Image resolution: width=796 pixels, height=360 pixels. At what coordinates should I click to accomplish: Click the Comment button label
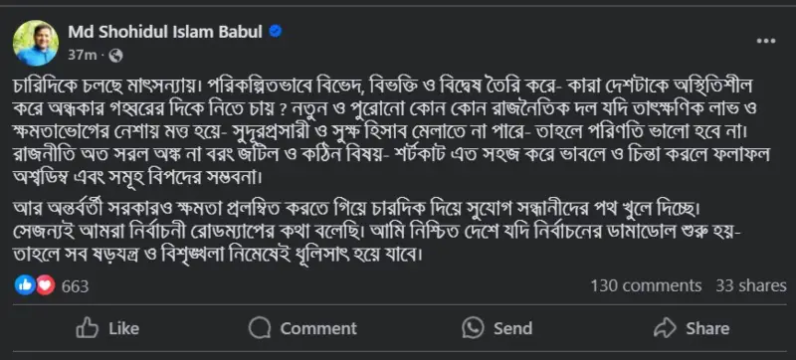318,328
